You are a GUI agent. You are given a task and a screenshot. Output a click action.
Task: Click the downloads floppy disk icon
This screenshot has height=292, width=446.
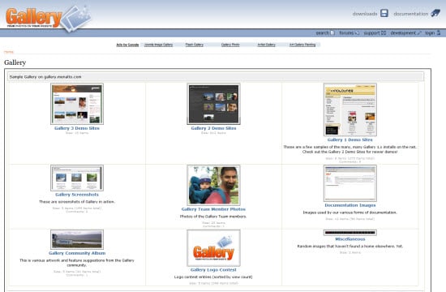point(384,13)
